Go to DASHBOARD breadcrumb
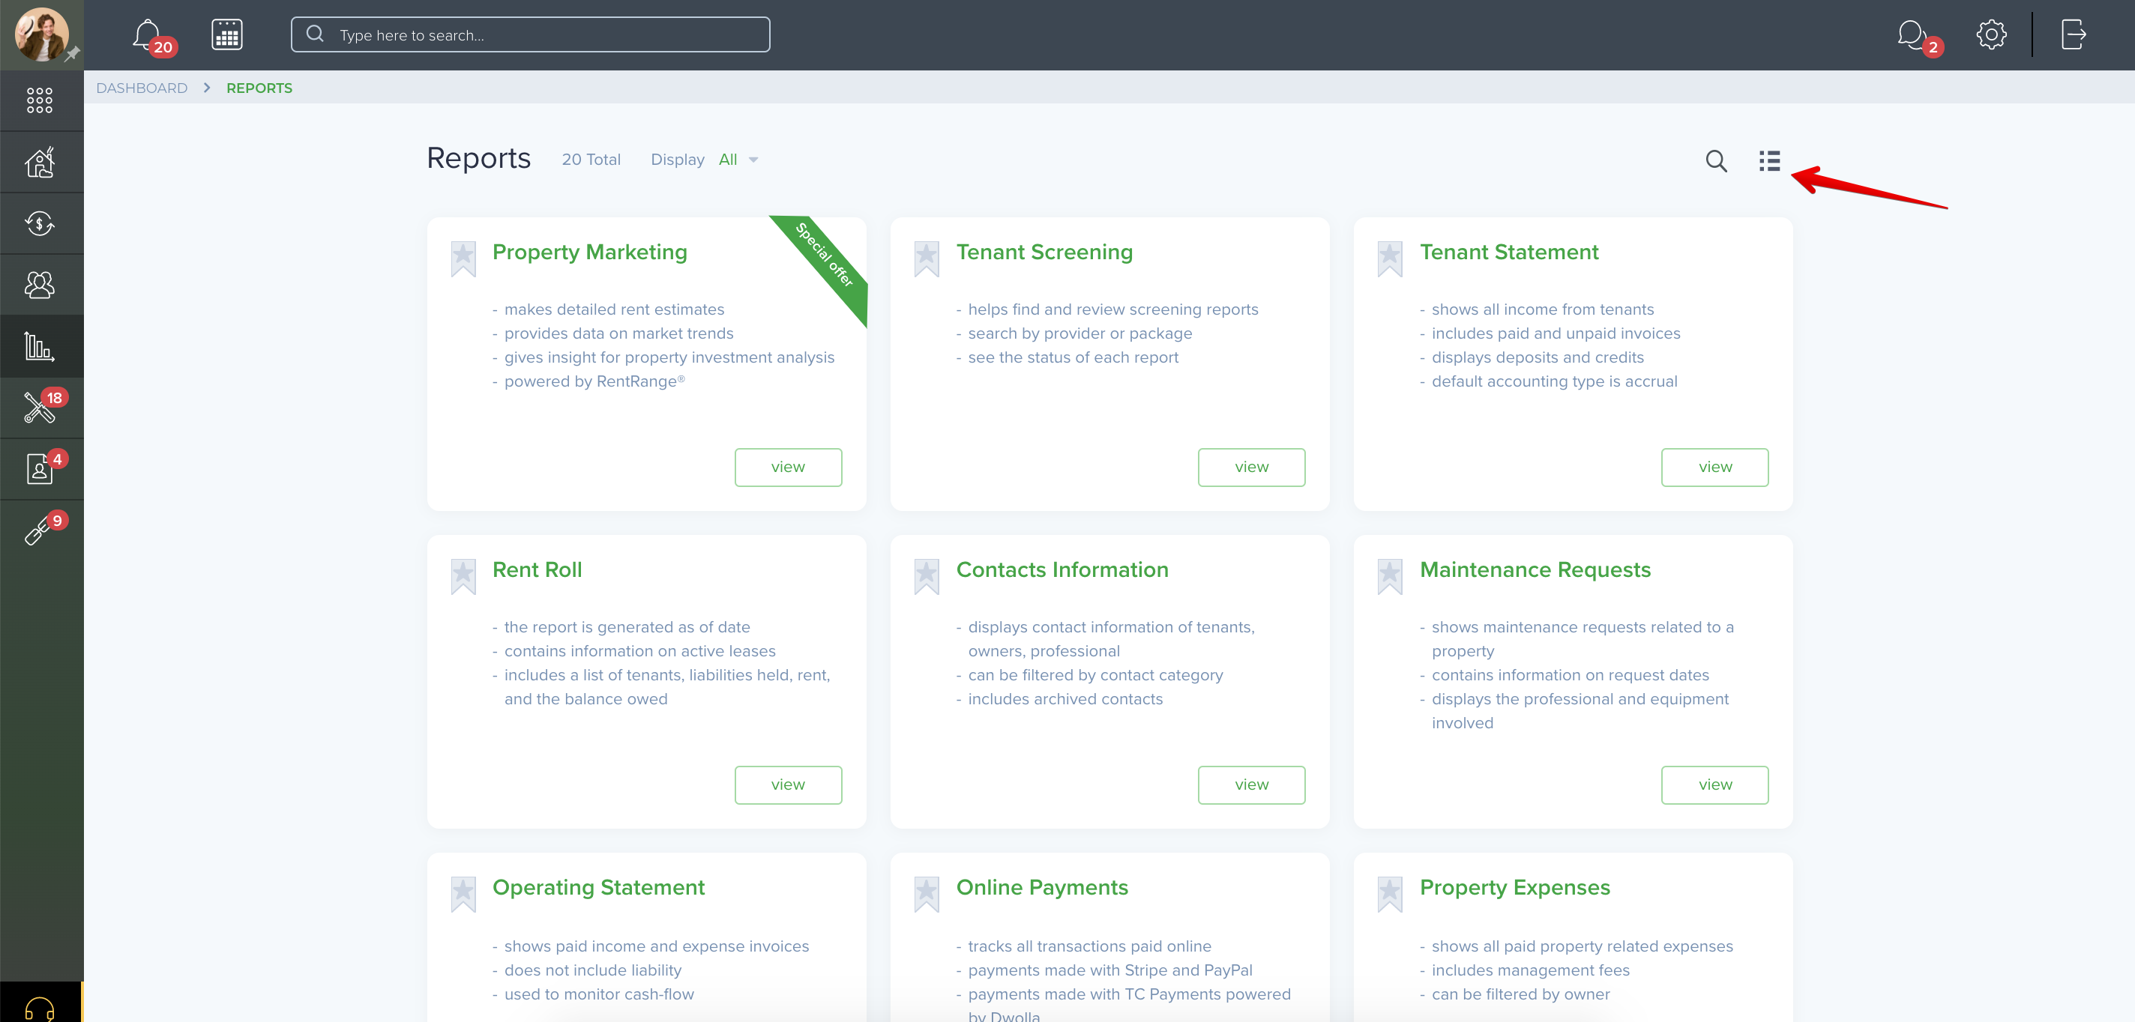The height and width of the screenshot is (1022, 2135). click(142, 88)
